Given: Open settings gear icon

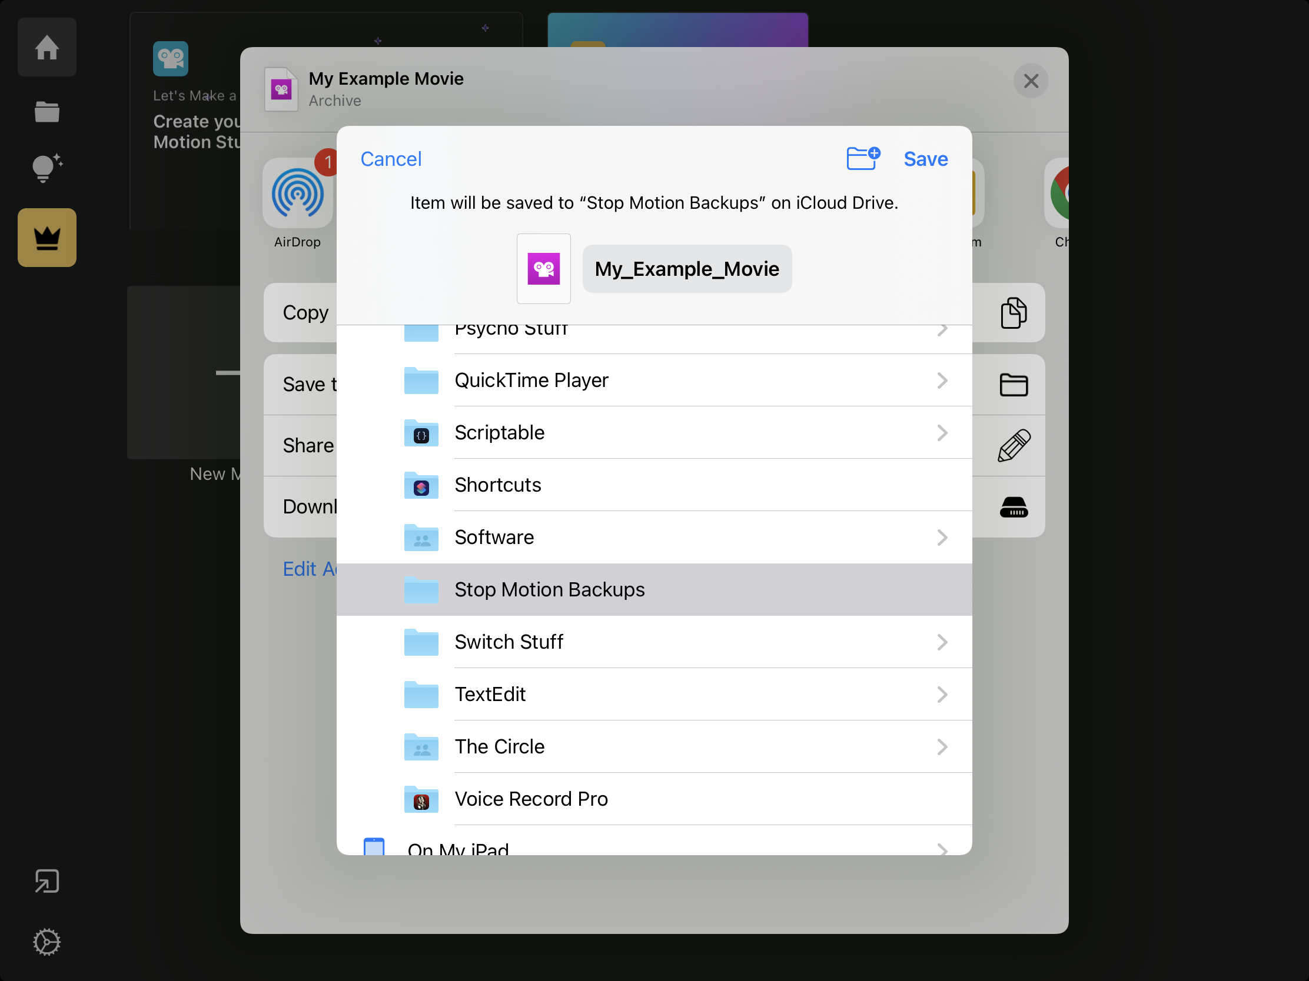Looking at the screenshot, I should click(46, 942).
